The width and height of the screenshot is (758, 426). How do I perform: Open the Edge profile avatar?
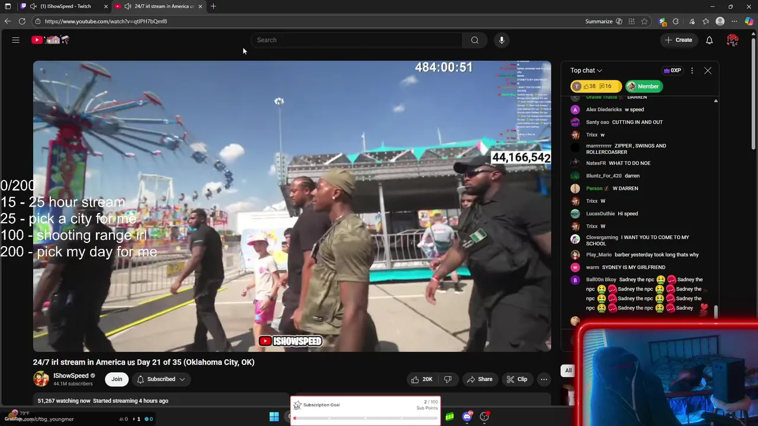720,21
